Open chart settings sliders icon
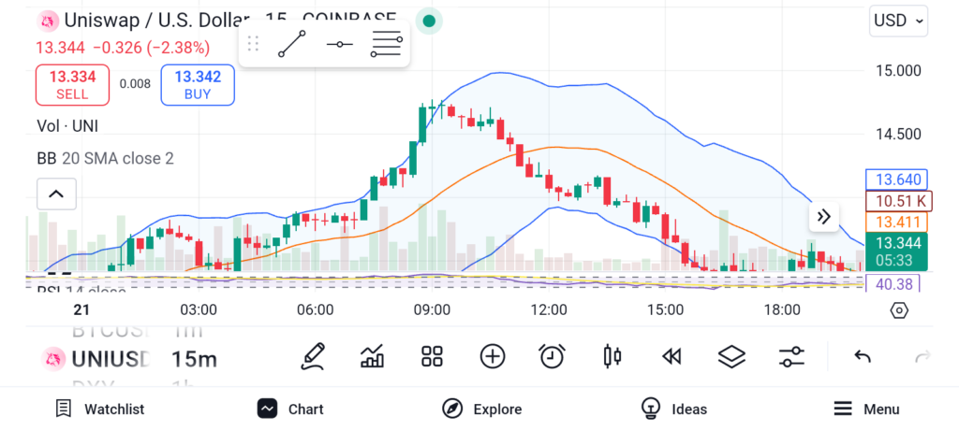Viewport: 959px width, 431px height. tap(791, 356)
